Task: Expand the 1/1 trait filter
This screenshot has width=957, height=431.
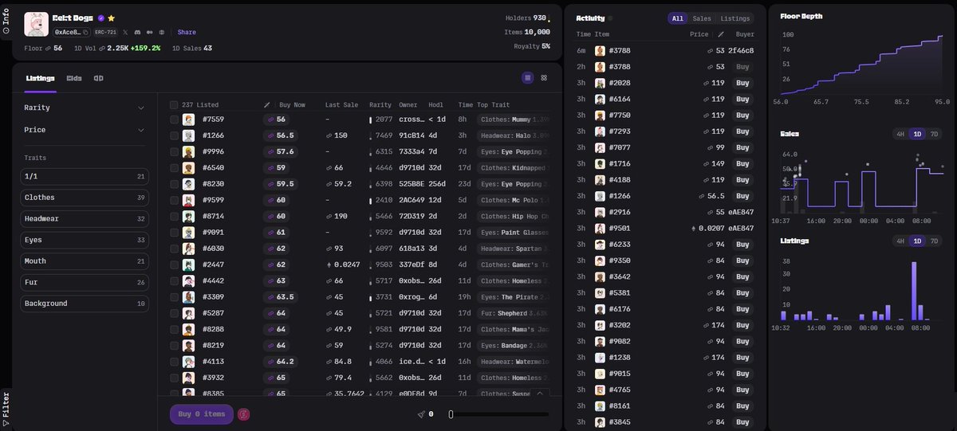Action: [85, 176]
